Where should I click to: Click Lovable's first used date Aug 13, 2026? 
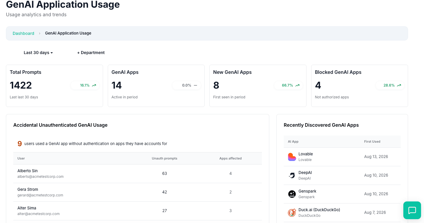(x=376, y=157)
